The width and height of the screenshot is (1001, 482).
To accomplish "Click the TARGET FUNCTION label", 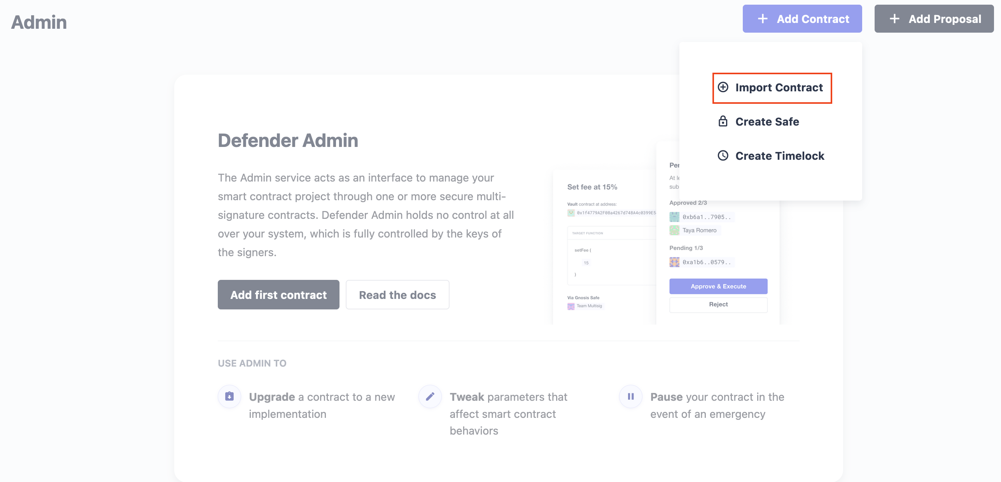I will [x=588, y=233].
